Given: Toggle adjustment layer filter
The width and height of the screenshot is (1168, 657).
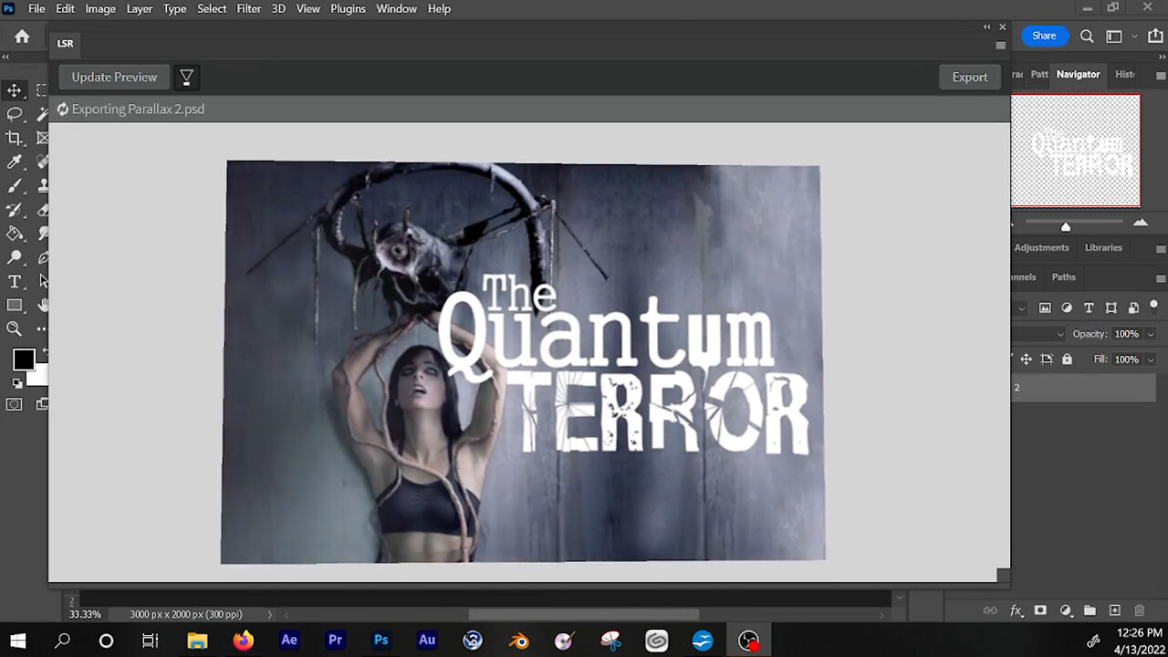Looking at the screenshot, I should coord(1067,308).
